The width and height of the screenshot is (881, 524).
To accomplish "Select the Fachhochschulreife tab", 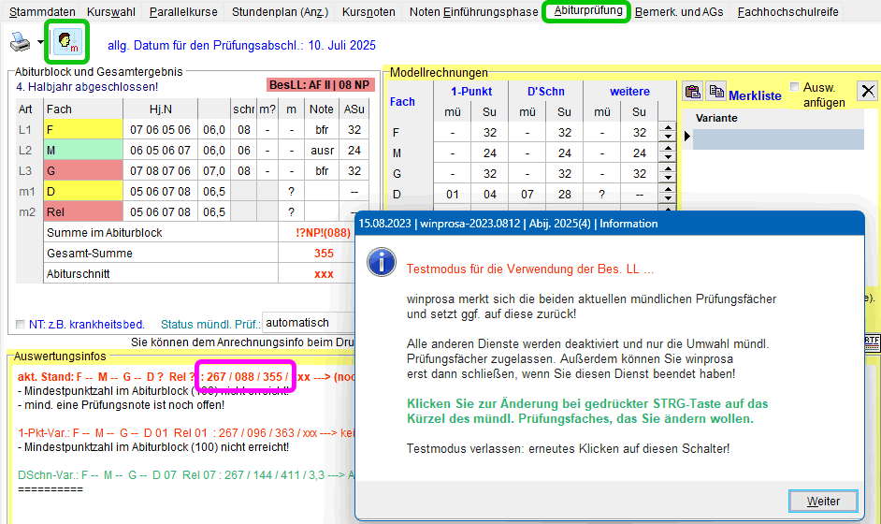I will point(787,12).
